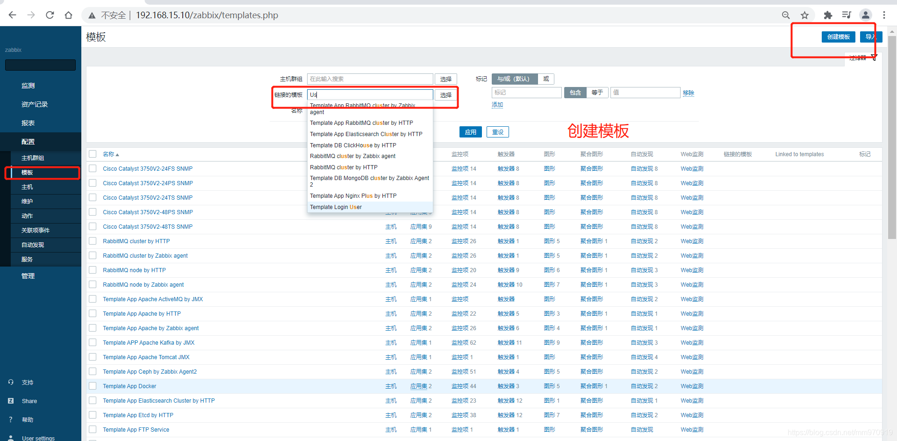
Task: Choose Template App RabbitMQ cluster by HTTP suggestion
Action: click(370, 123)
